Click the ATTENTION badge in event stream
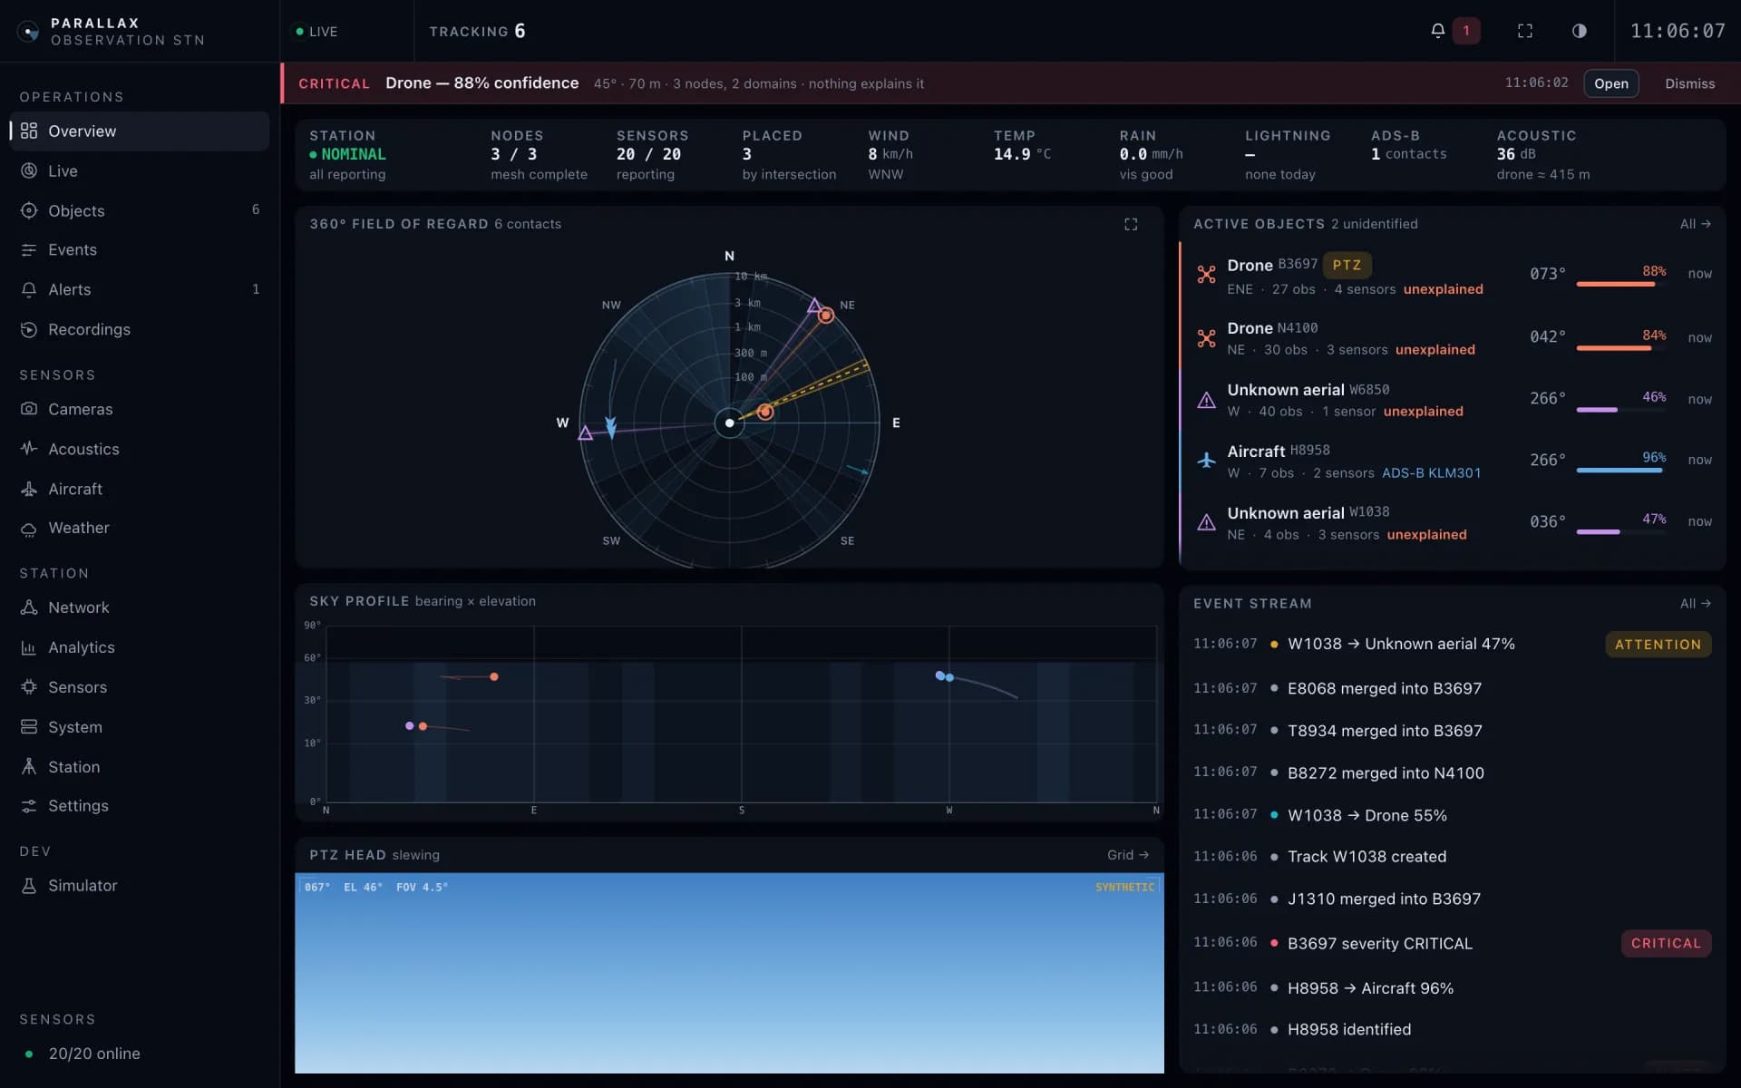Image resolution: width=1741 pixels, height=1088 pixels. [1658, 645]
